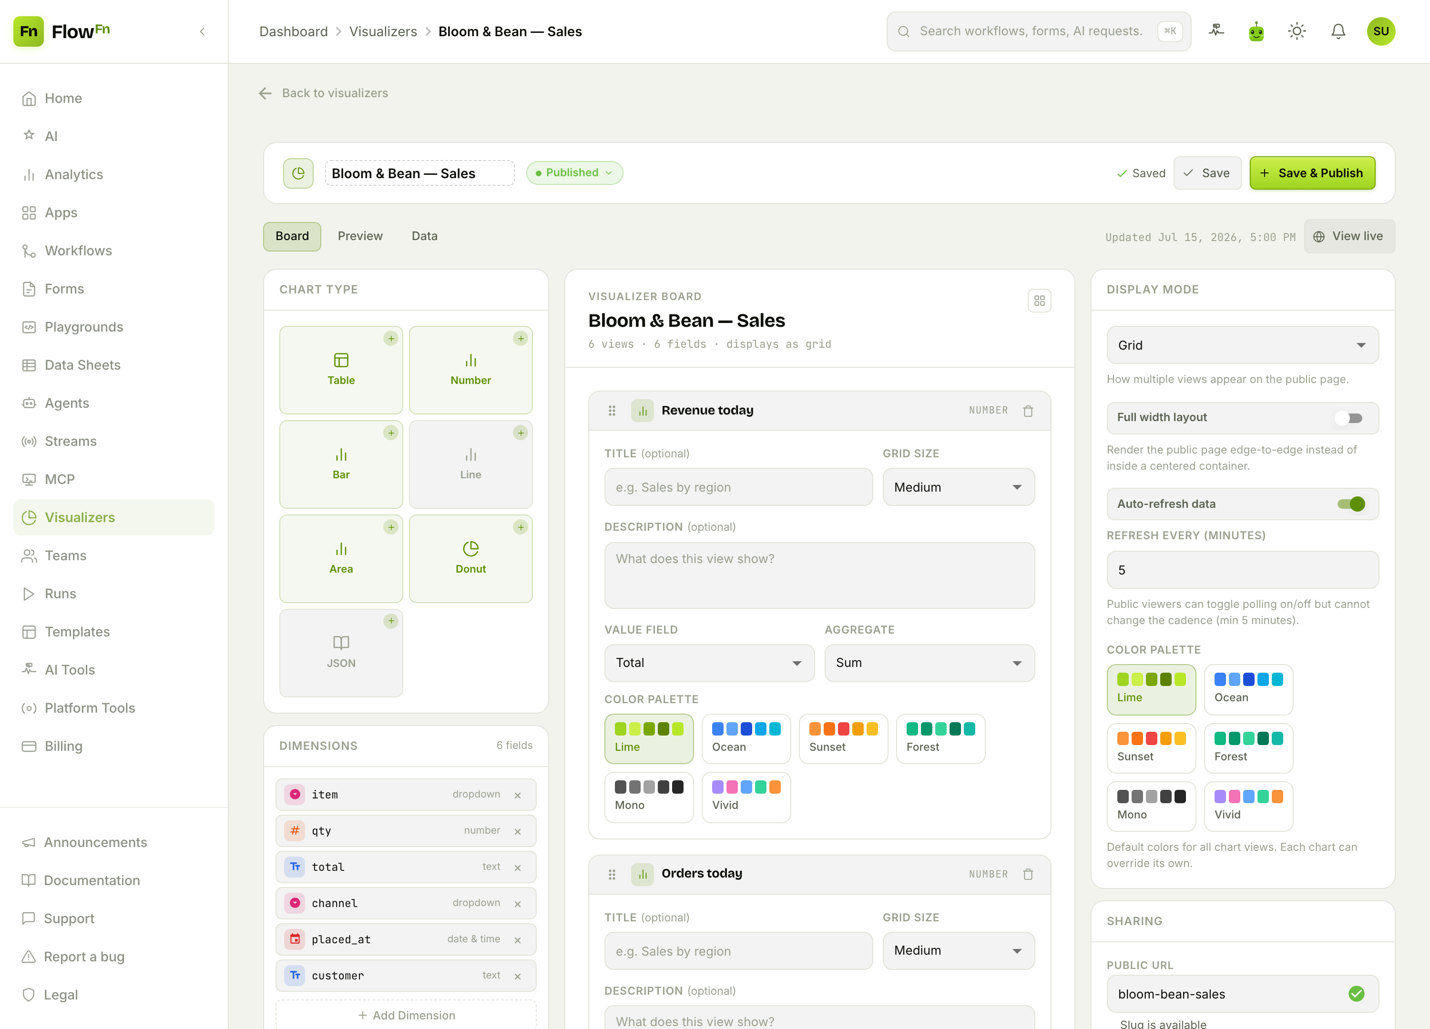Add a Line chart view

tap(470, 464)
